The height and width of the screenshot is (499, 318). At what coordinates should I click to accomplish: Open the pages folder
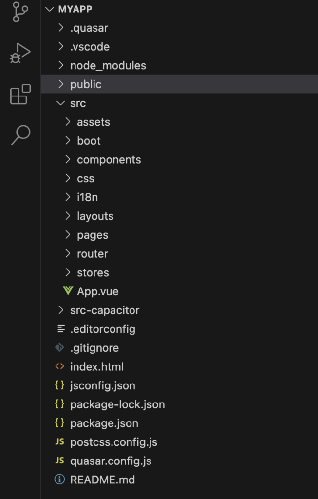(x=93, y=235)
